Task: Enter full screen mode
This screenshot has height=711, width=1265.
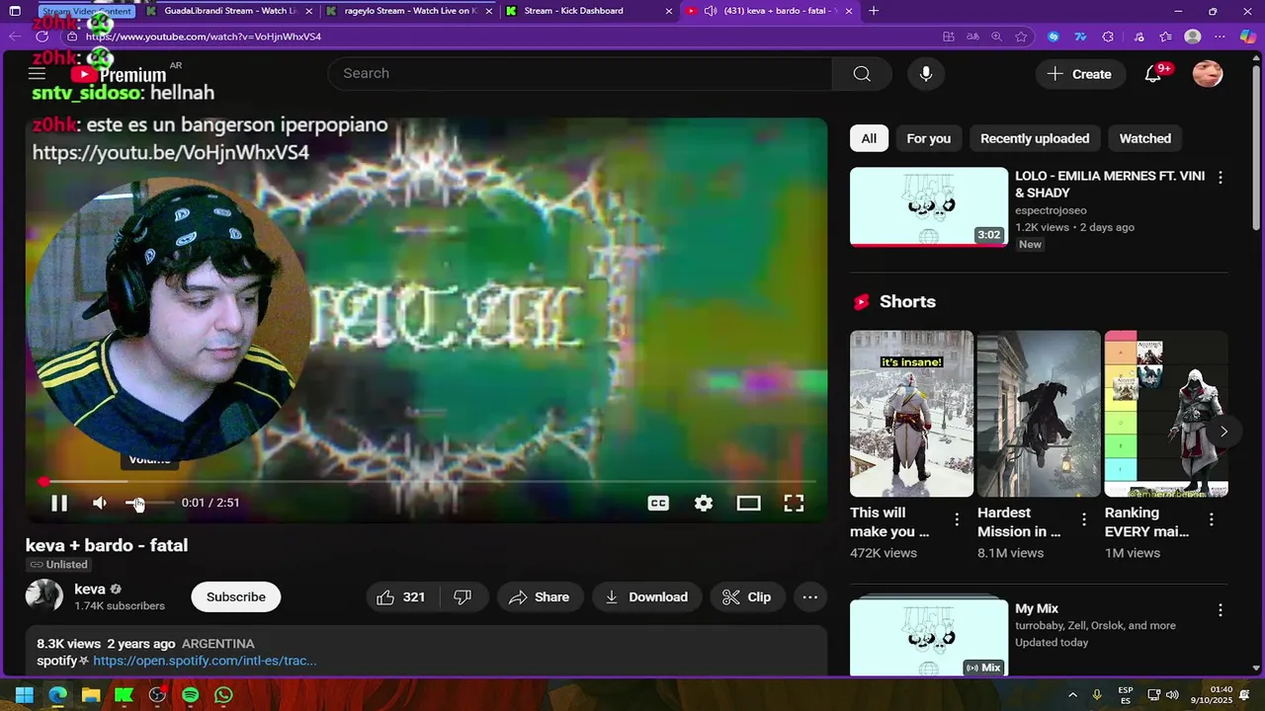Action: click(794, 503)
